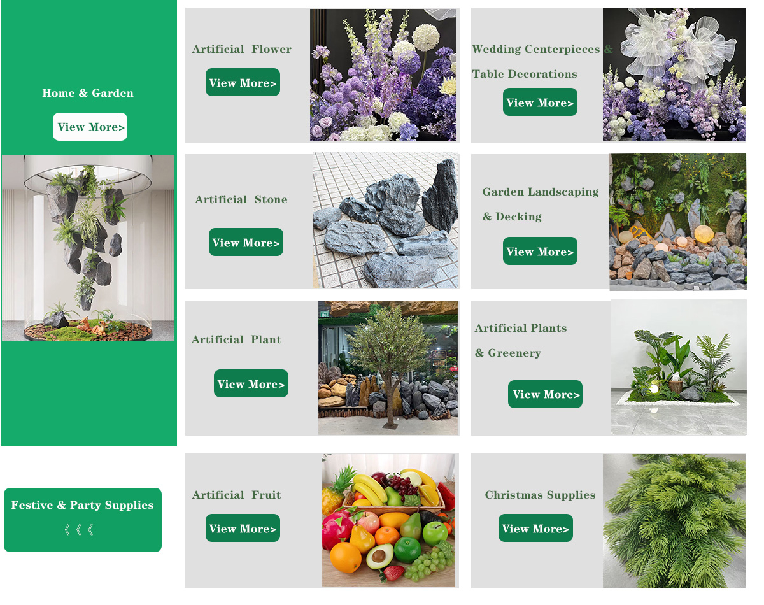The image size is (764, 605).
Task: Open the wedding centerpiece flower image
Action: 674,75
